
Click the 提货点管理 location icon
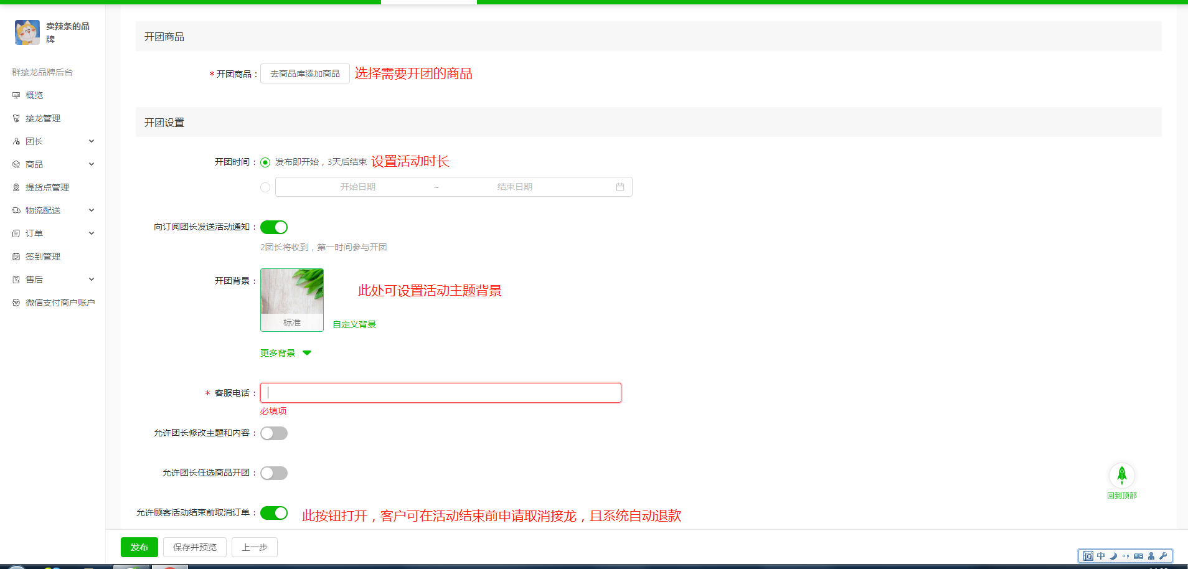[x=16, y=187]
